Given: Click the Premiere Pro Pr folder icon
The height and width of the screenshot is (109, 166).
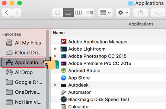Looking at the screenshot, I should [63, 63].
